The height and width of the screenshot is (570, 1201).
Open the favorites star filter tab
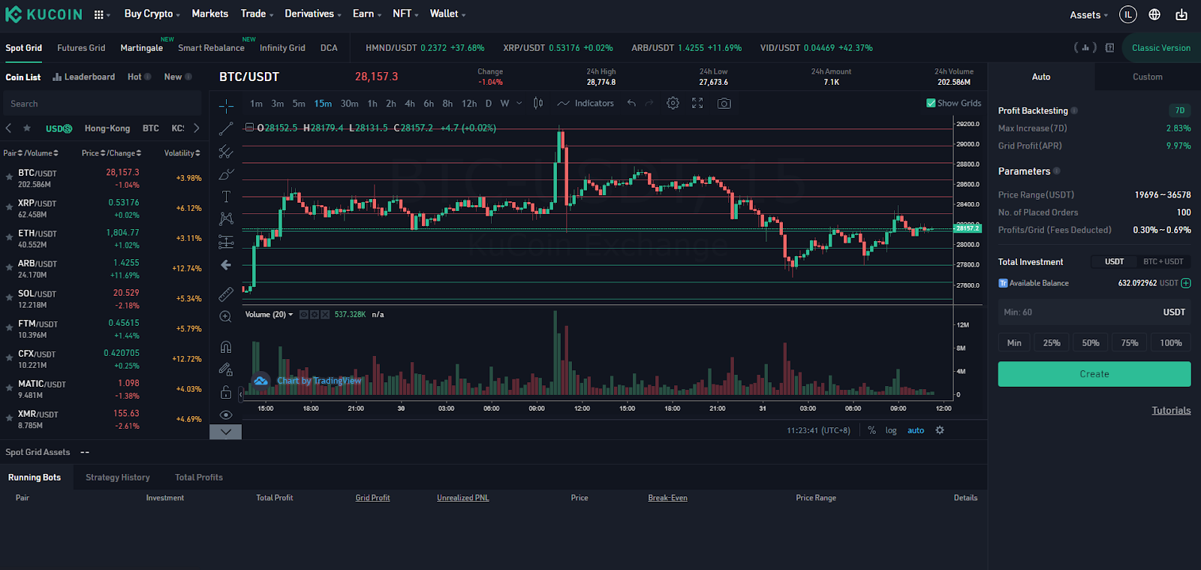[27, 128]
